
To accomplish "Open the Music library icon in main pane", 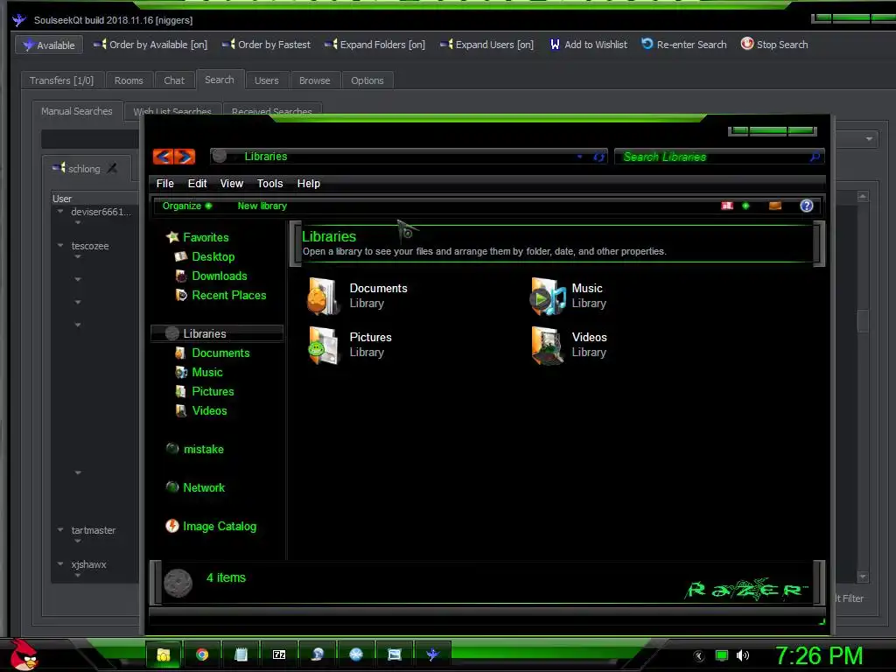I will (547, 296).
